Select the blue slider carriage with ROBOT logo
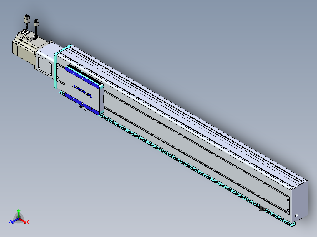 pyautogui.click(x=84, y=90)
